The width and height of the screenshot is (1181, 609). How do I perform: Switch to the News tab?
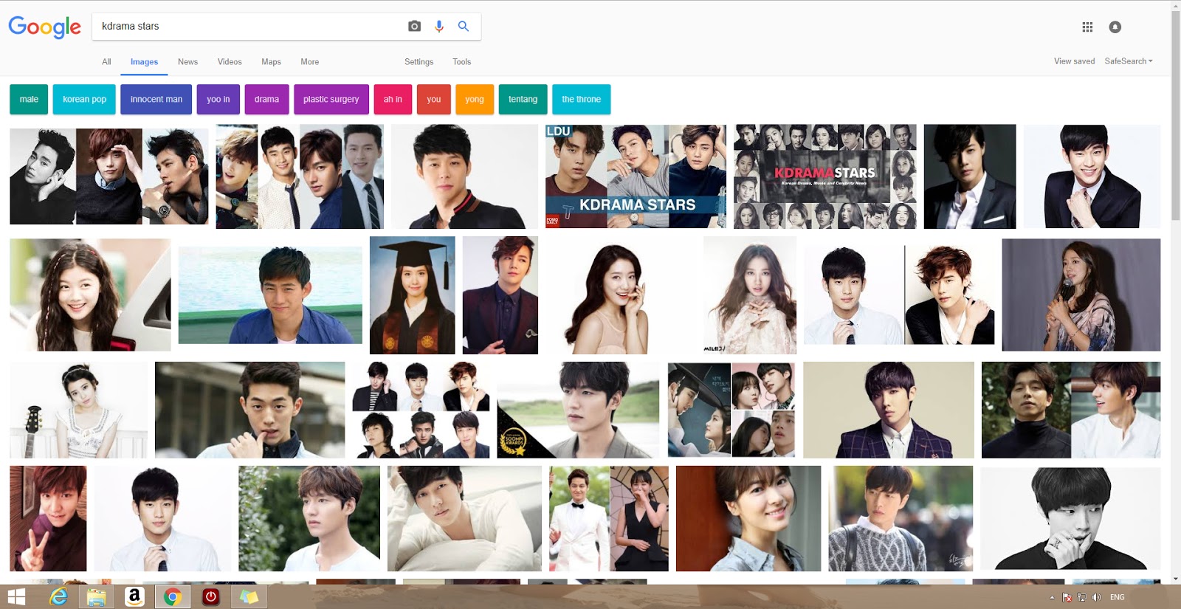coord(187,62)
